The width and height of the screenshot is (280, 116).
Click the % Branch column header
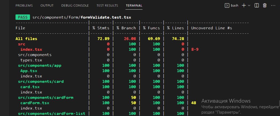[x=126, y=28]
